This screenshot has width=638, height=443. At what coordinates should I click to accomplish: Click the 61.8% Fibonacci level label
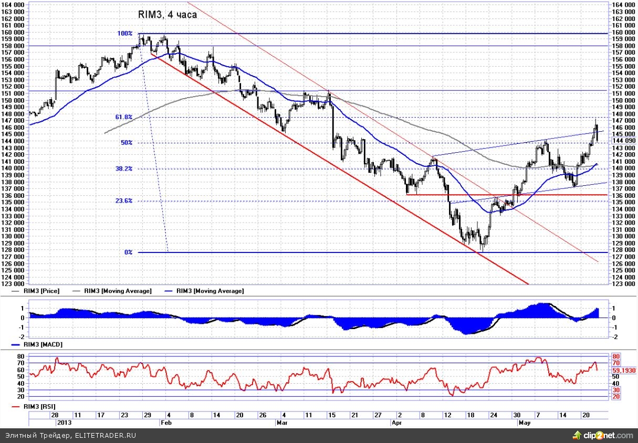tap(124, 117)
